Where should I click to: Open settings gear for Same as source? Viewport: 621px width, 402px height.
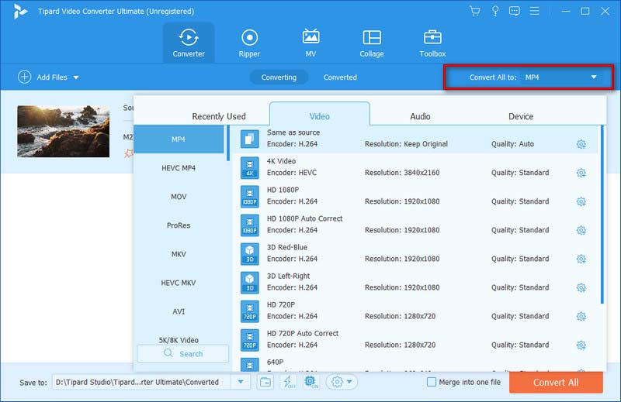[x=581, y=144]
